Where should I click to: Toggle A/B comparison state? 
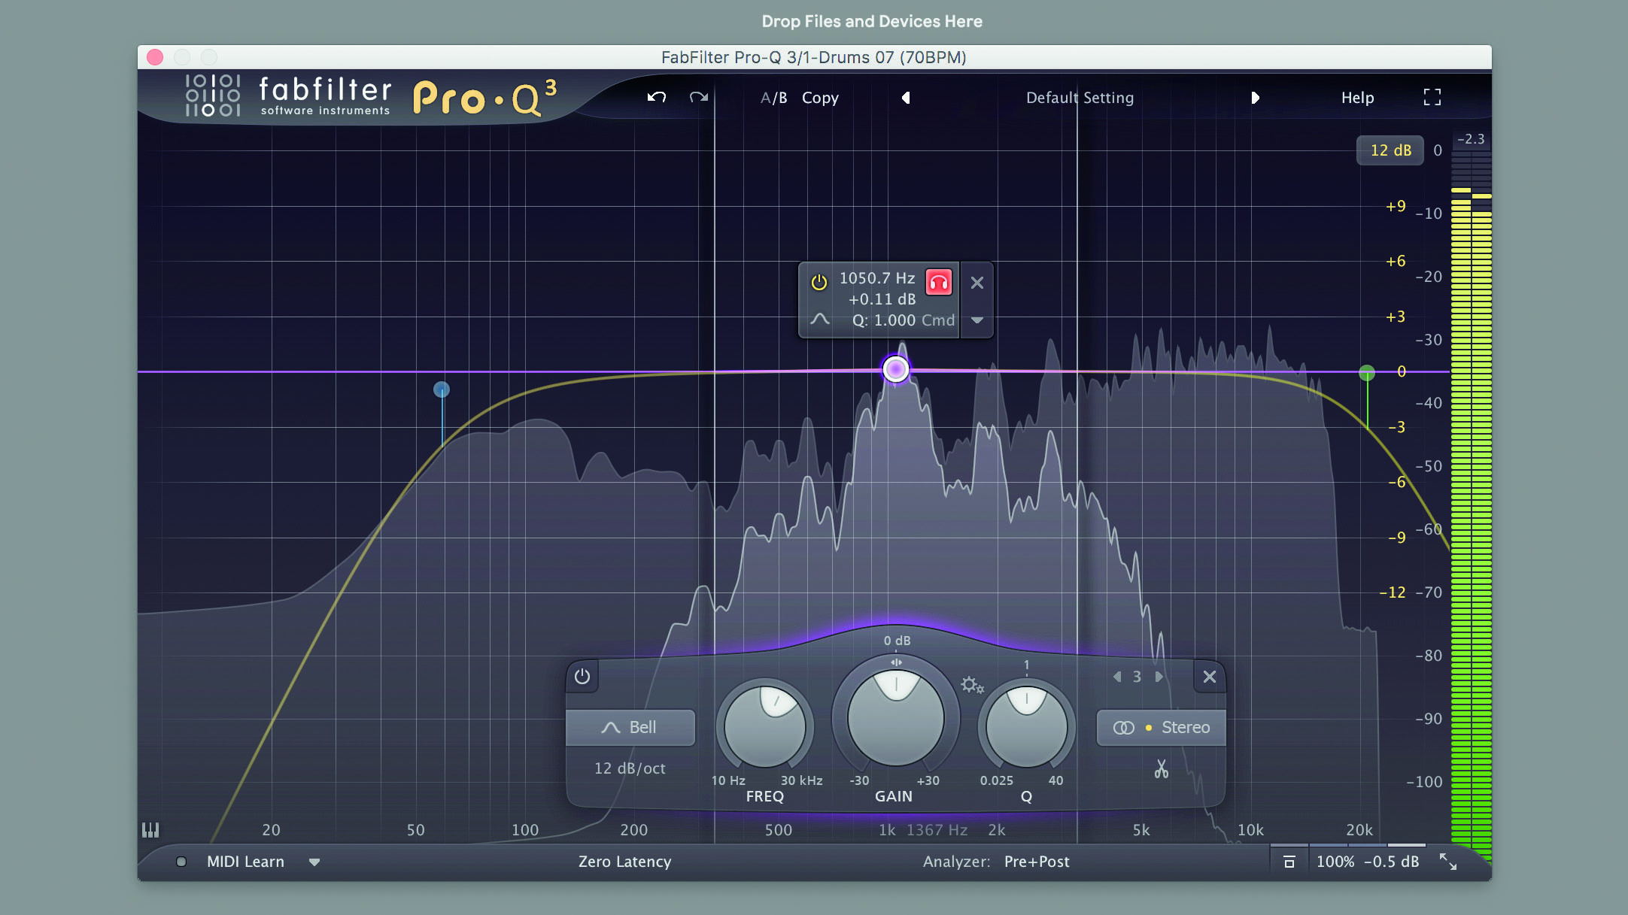(x=773, y=98)
